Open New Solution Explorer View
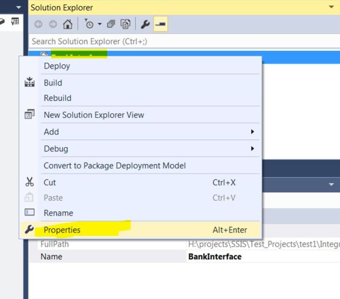The image size is (340, 299). tap(94, 115)
